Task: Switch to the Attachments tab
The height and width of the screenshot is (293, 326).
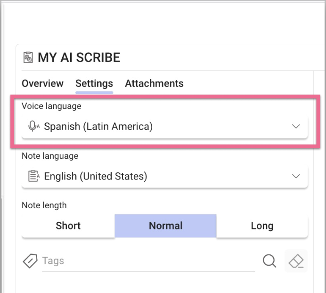Action: click(154, 83)
